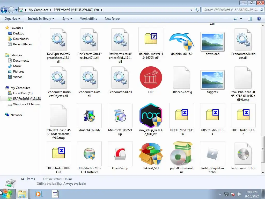The image size is (265, 199).
Task: Select the OperaSetup installer icon
Action: click(120, 154)
